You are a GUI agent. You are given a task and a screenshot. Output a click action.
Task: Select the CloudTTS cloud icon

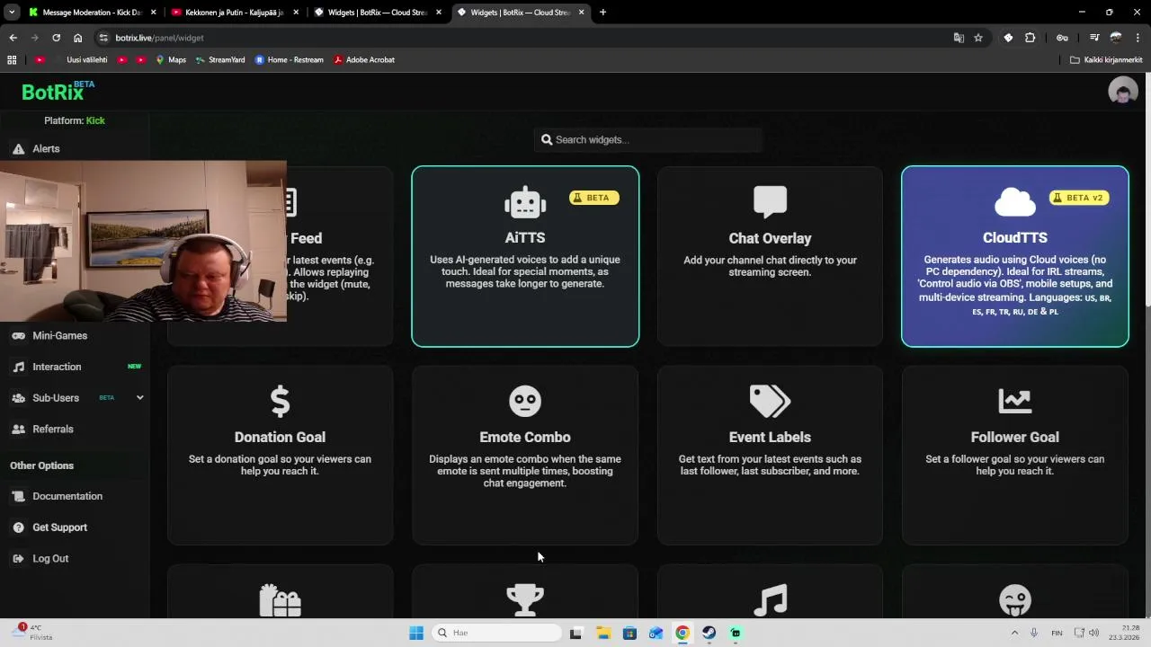[1014, 202]
